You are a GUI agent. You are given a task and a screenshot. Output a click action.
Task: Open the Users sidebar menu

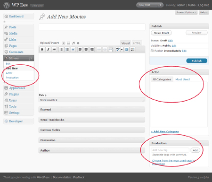(x=13, y=100)
